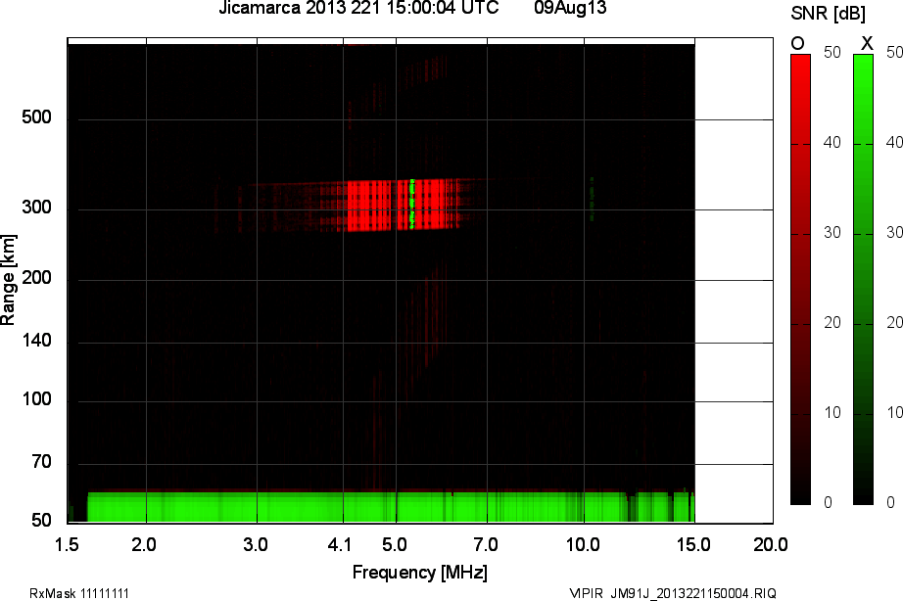Click the 'O' label above red bar
903x601 pixels.
coord(797,43)
